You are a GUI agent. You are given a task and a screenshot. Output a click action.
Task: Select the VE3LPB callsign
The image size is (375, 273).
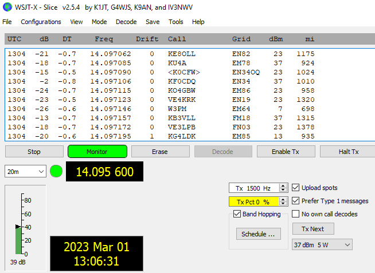[x=182, y=127]
